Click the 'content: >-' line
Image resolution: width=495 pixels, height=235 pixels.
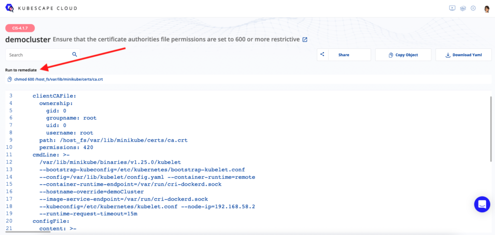tap(58, 228)
